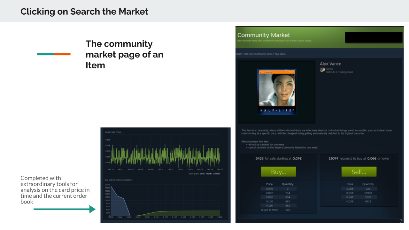Click the Alyx Vance breadcrumb entry
The width and height of the screenshot is (409, 230).
(280, 54)
